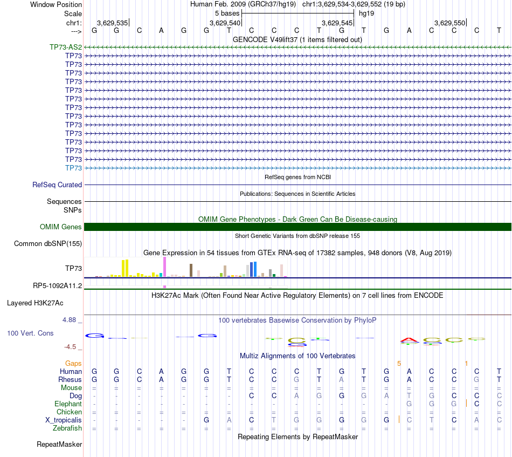
Task: Click the 4.88 upper conservation scale value
Action: [69, 320]
